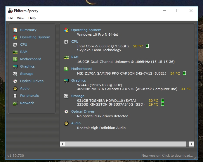Select Optical Drives in the sidebar
The width and height of the screenshot is (203, 162).
click(32, 81)
